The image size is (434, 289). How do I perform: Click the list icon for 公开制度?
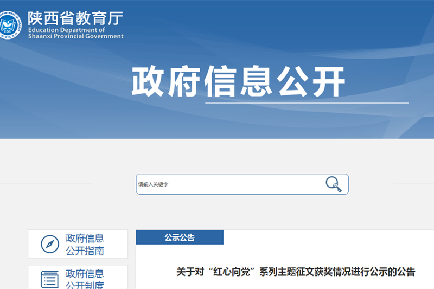(x=50, y=280)
